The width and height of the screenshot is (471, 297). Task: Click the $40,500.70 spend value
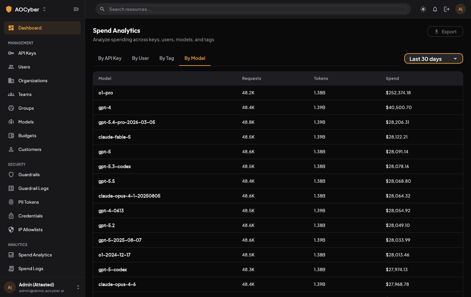point(399,107)
